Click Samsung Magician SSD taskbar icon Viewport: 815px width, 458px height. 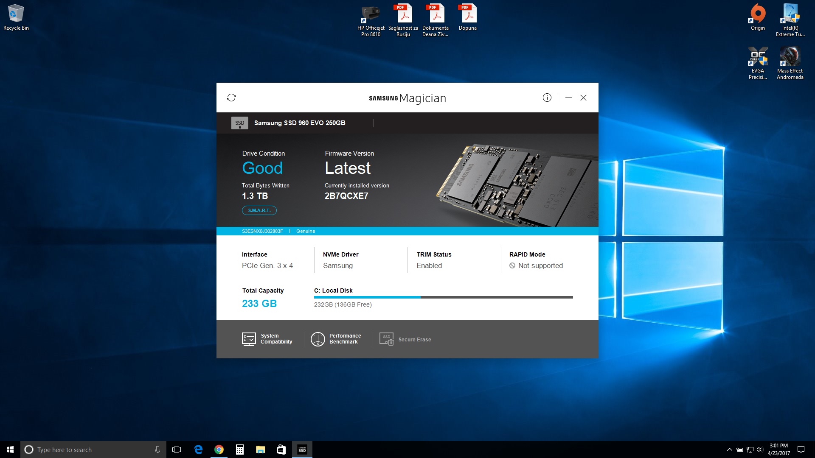(302, 450)
